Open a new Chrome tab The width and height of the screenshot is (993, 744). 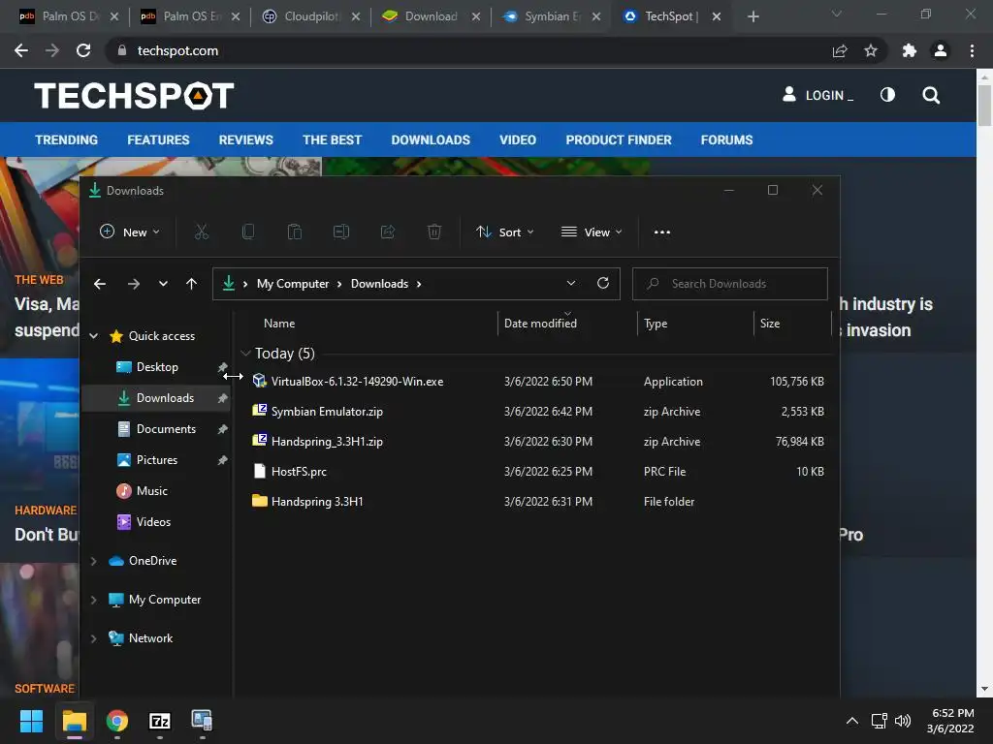tap(753, 16)
